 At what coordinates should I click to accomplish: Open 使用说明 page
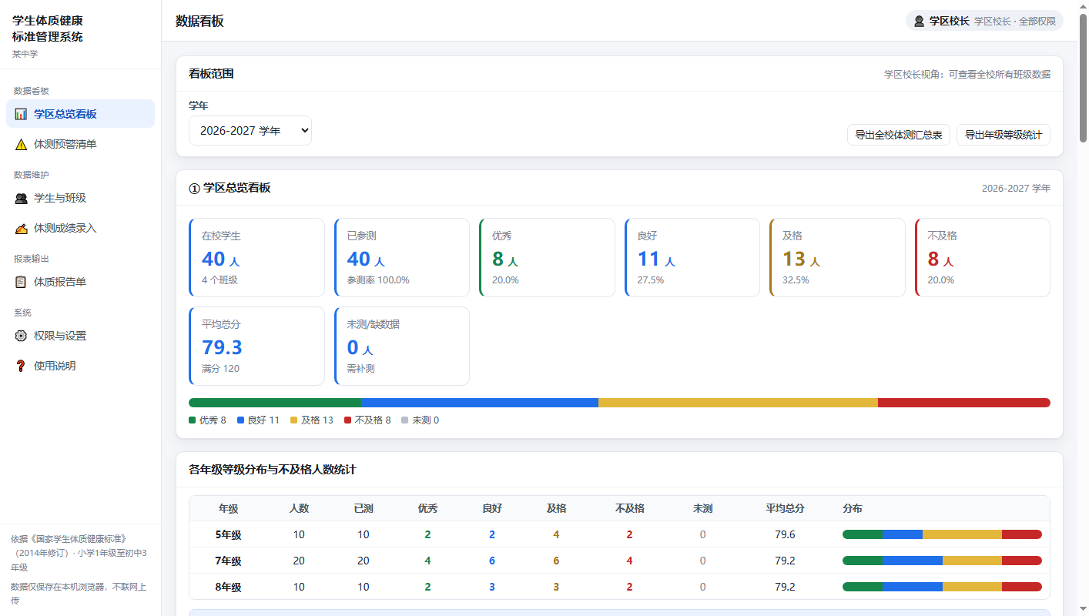(80, 366)
